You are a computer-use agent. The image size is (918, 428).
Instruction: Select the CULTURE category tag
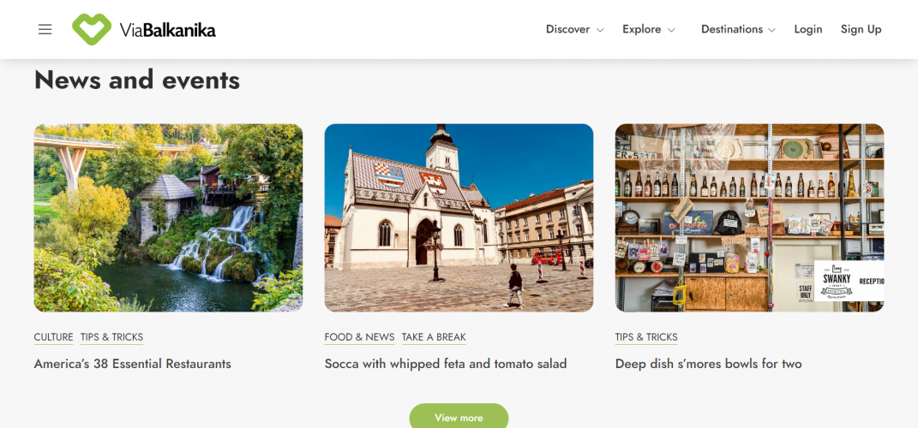(53, 337)
